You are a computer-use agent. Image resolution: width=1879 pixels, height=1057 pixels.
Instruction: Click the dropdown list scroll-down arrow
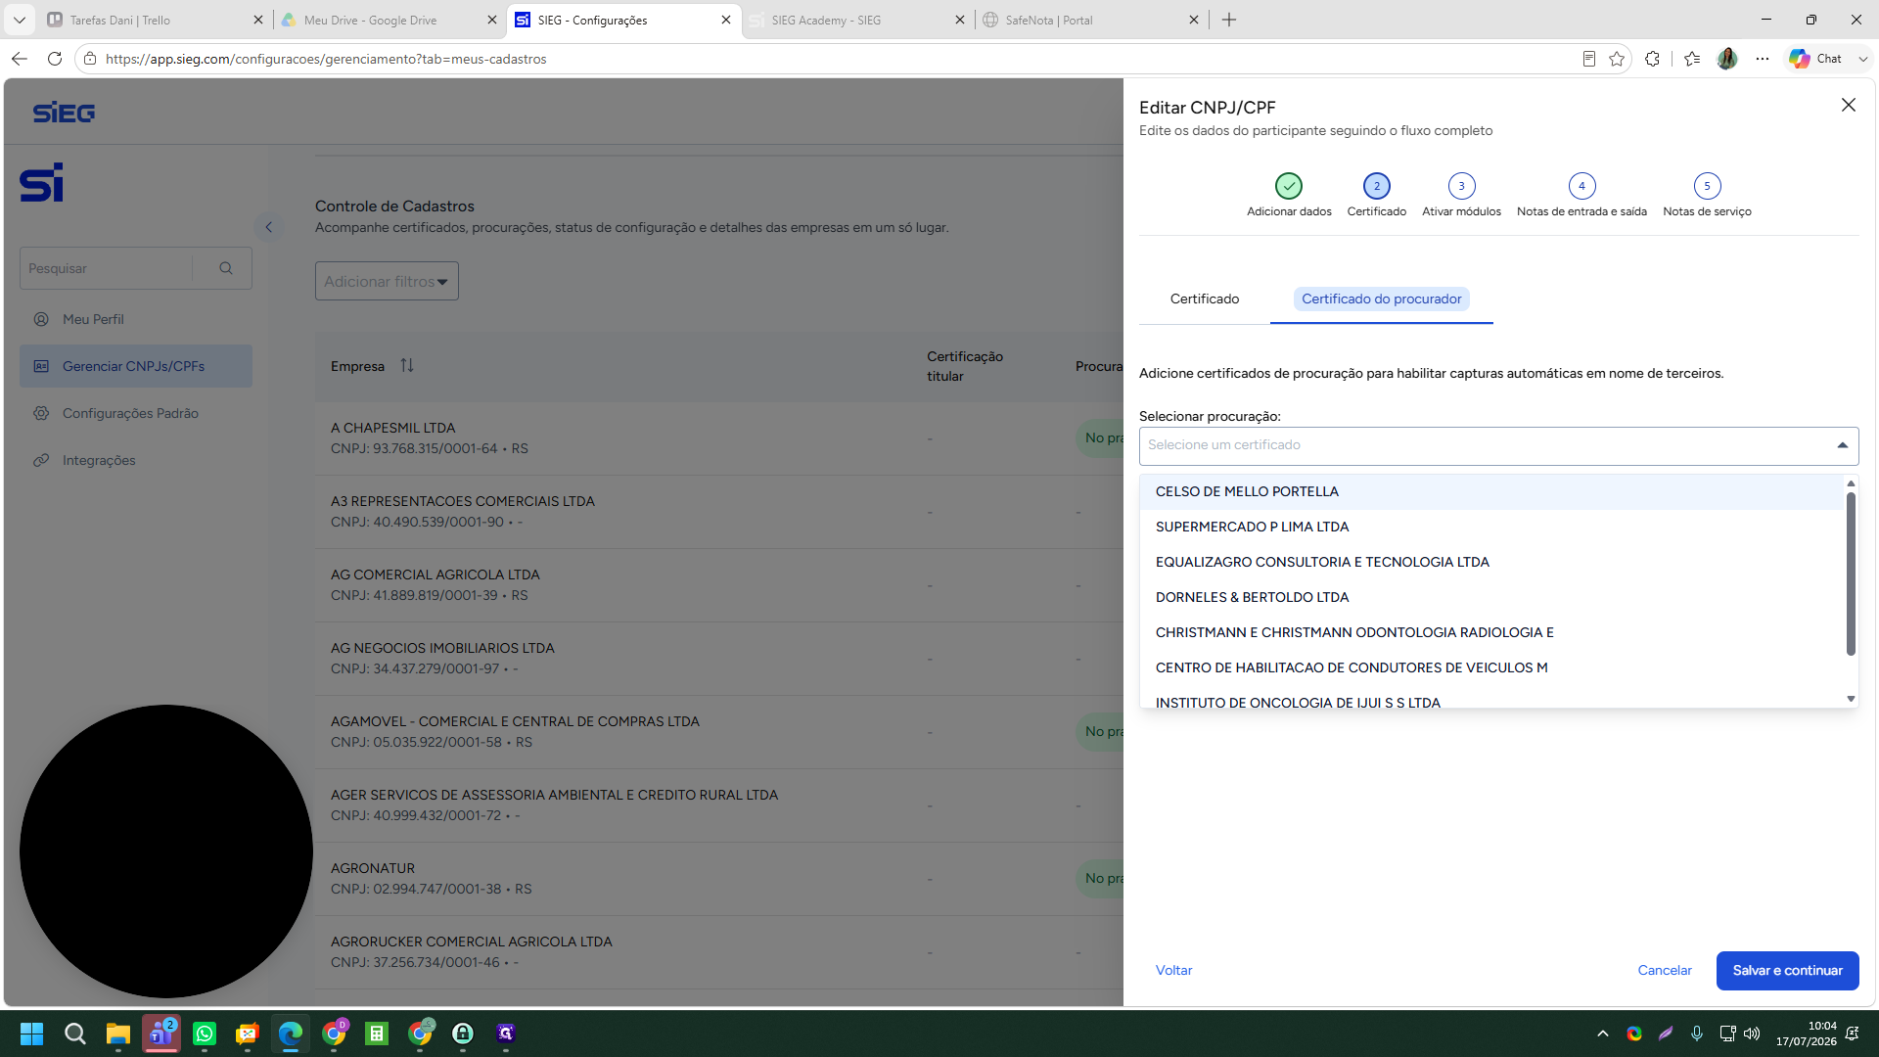[1851, 699]
